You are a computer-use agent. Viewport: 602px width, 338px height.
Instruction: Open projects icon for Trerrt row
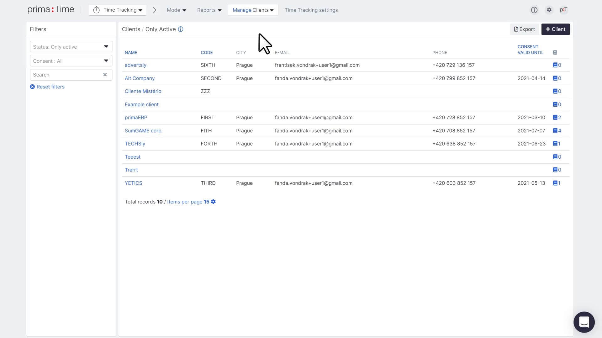point(557,170)
